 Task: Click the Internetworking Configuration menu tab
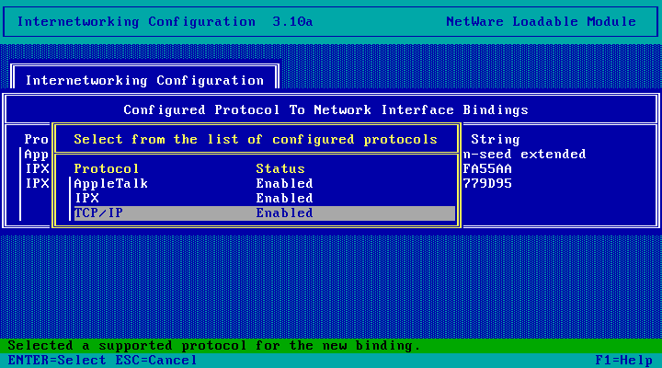[144, 80]
